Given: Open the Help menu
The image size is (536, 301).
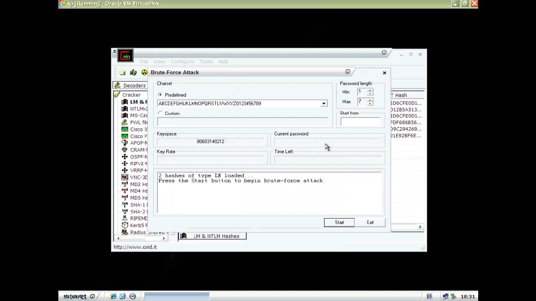Looking at the screenshot, I should [223, 61].
